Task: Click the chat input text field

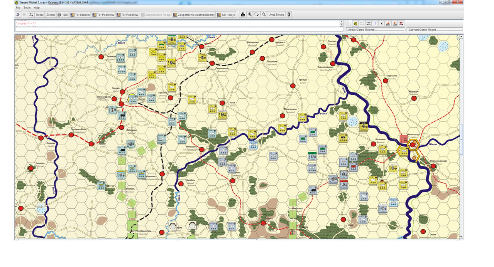Action: (x=179, y=29)
